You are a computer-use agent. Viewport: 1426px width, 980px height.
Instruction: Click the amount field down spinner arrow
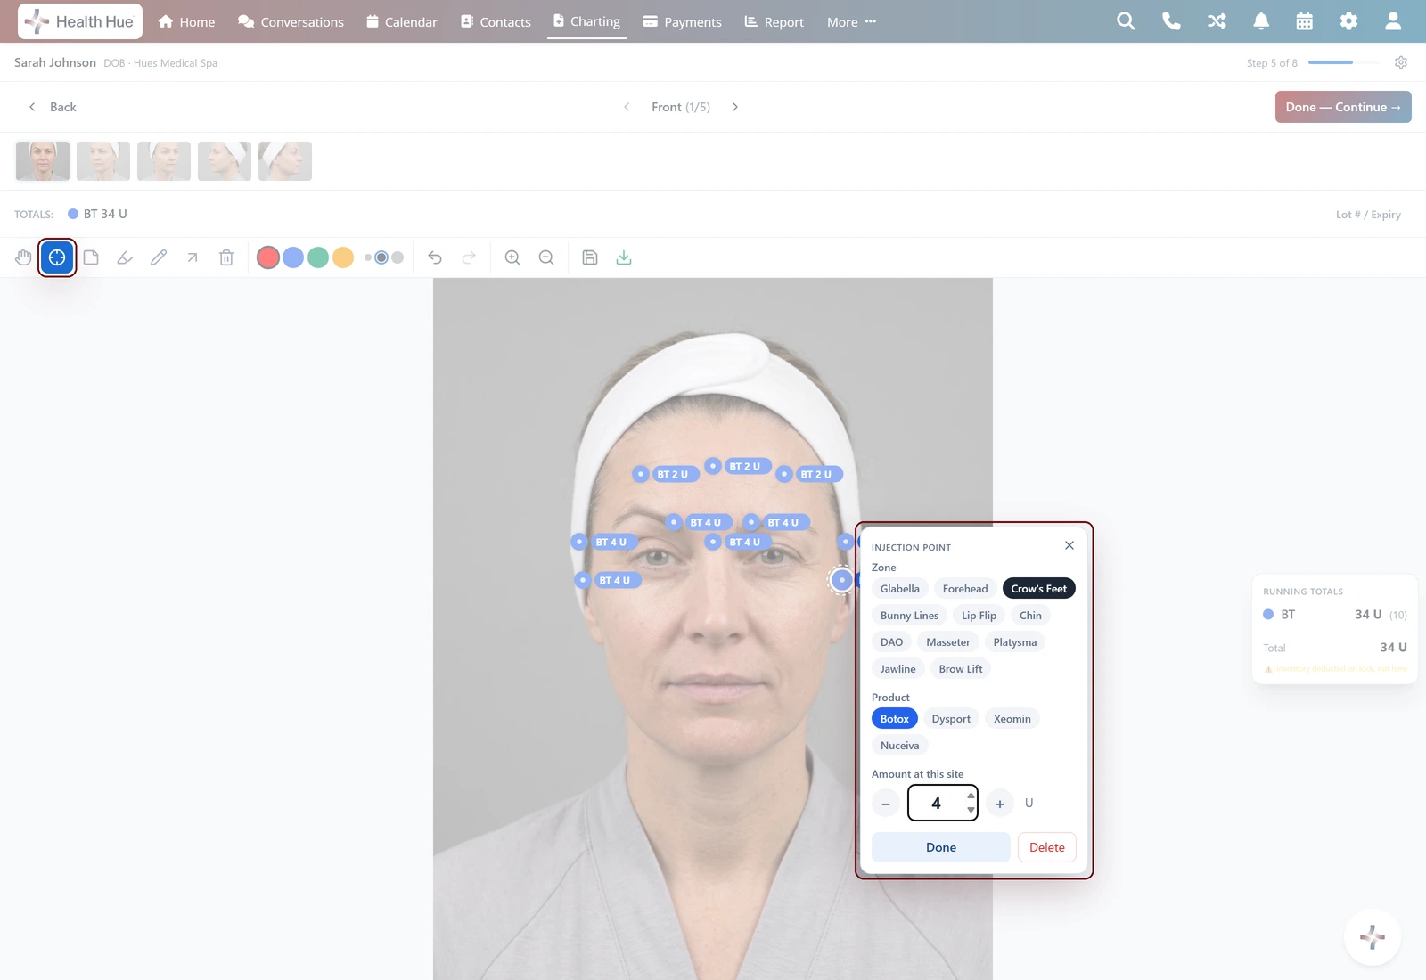pos(971,810)
